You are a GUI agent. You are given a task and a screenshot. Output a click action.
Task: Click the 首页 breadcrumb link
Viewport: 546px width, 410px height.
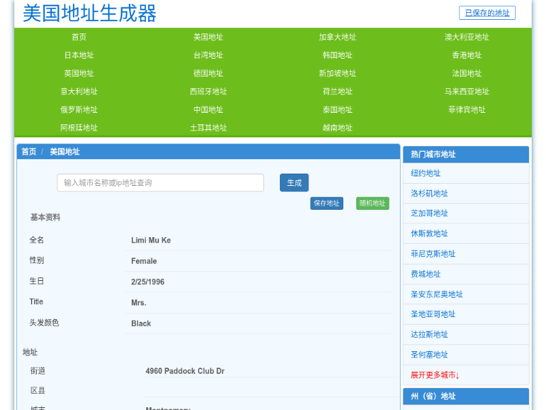click(29, 152)
